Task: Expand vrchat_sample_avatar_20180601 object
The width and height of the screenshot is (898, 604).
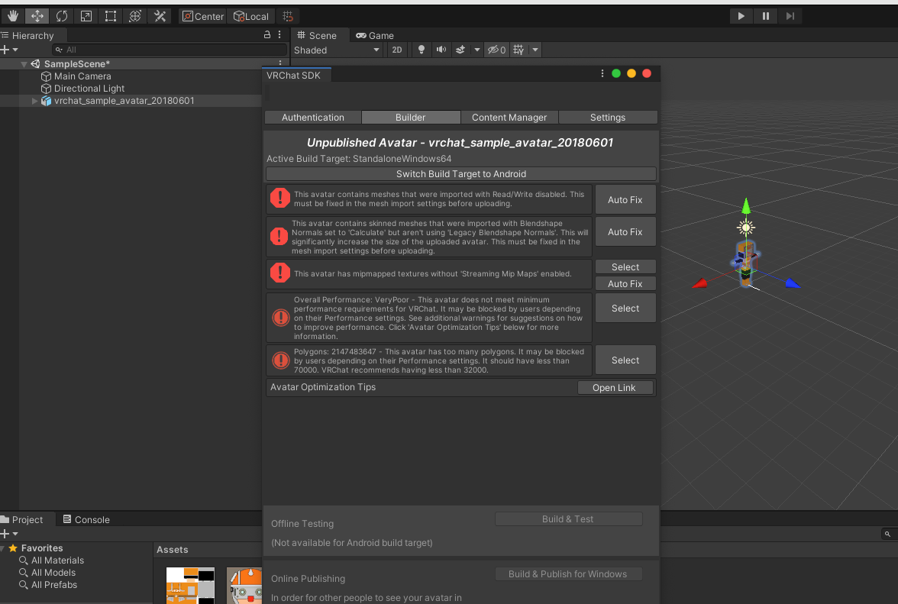Action: pos(35,101)
